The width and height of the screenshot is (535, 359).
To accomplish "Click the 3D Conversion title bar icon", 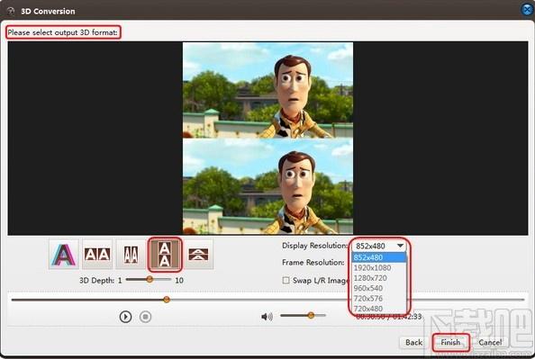I will (11, 11).
